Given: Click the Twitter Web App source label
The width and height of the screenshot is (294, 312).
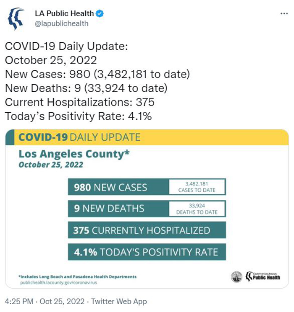Looking at the screenshot, I should [x=119, y=301].
